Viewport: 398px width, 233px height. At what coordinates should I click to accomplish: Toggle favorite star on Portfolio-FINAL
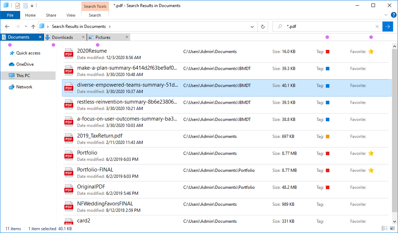click(371, 170)
